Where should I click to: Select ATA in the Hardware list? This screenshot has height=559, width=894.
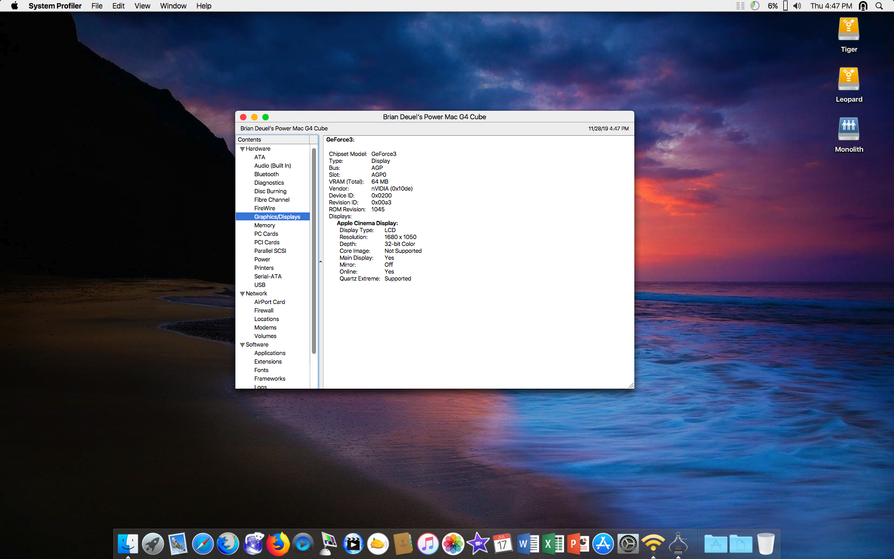259,157
